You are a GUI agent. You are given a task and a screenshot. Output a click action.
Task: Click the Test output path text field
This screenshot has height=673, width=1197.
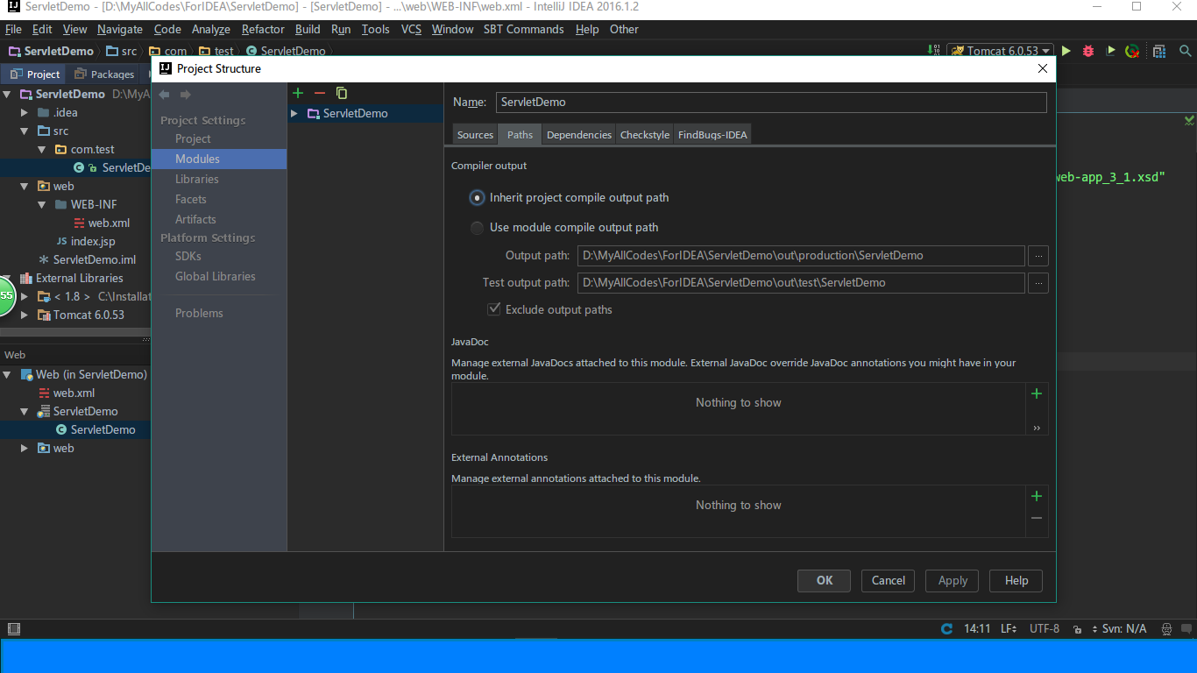[x=801, y=283]
